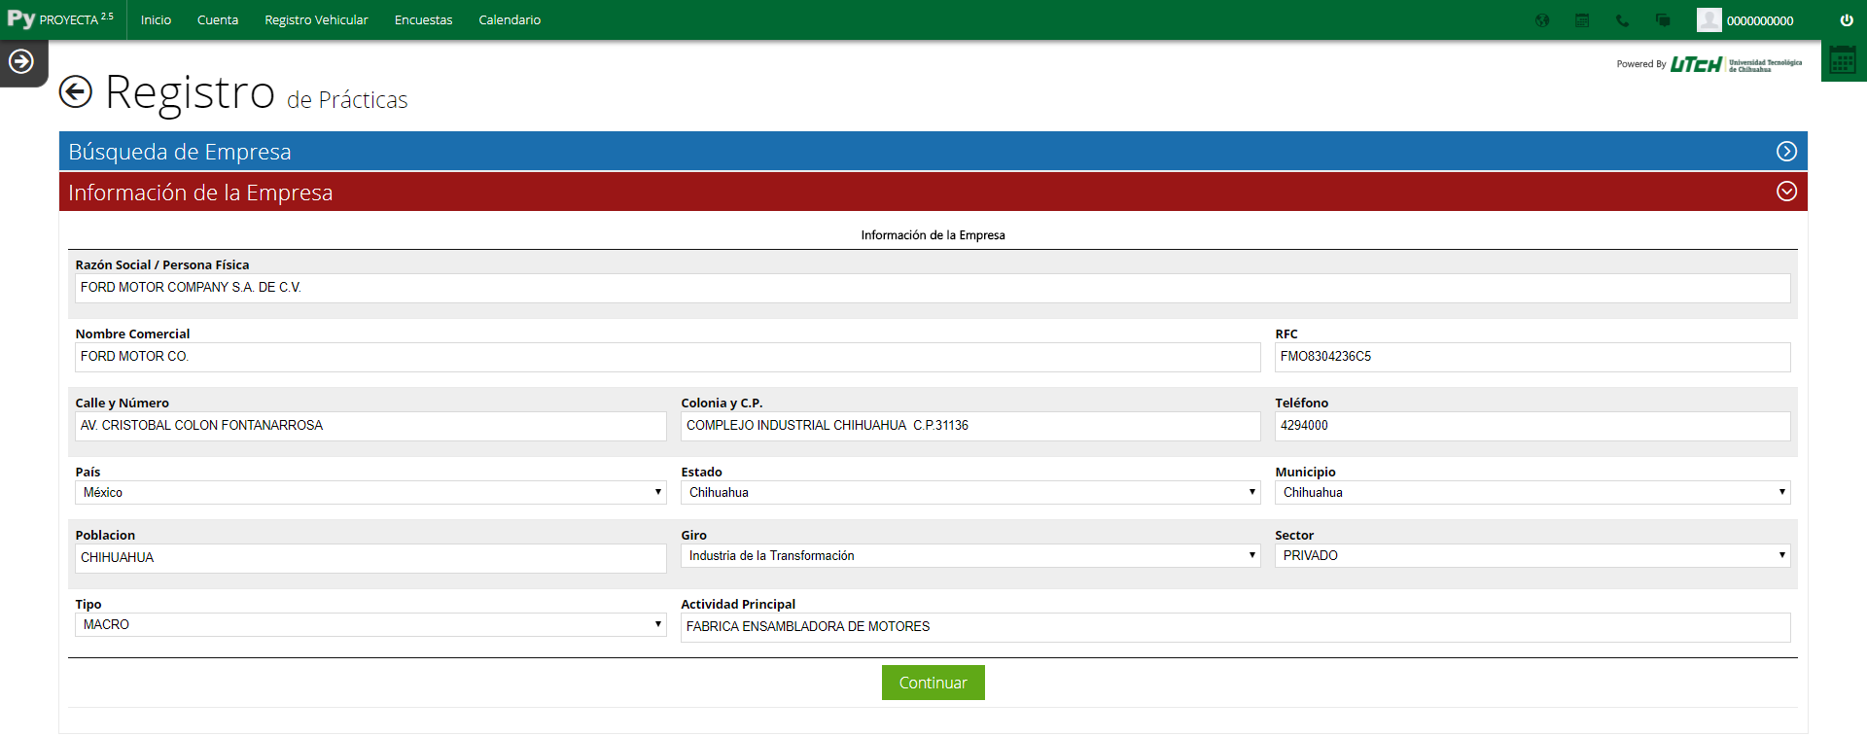Open the País dropdown showing México
This screenshot has height=737, width=1867.
tap(370, 492)
